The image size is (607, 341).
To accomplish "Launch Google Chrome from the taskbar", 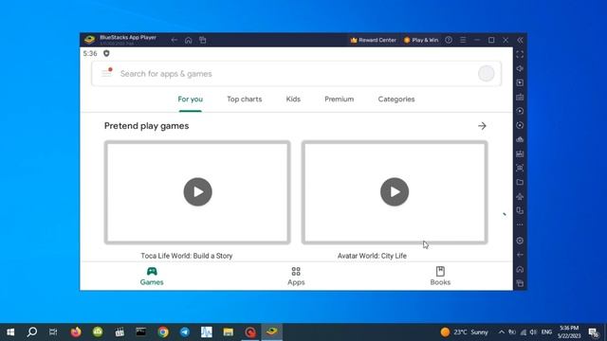I will [x=163, y=332].
